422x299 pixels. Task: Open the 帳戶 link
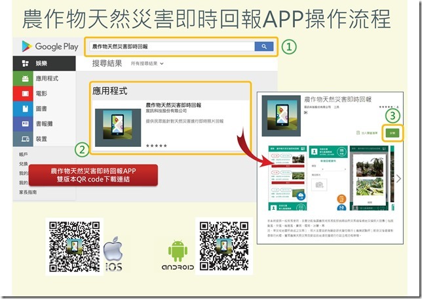point(24,154)
